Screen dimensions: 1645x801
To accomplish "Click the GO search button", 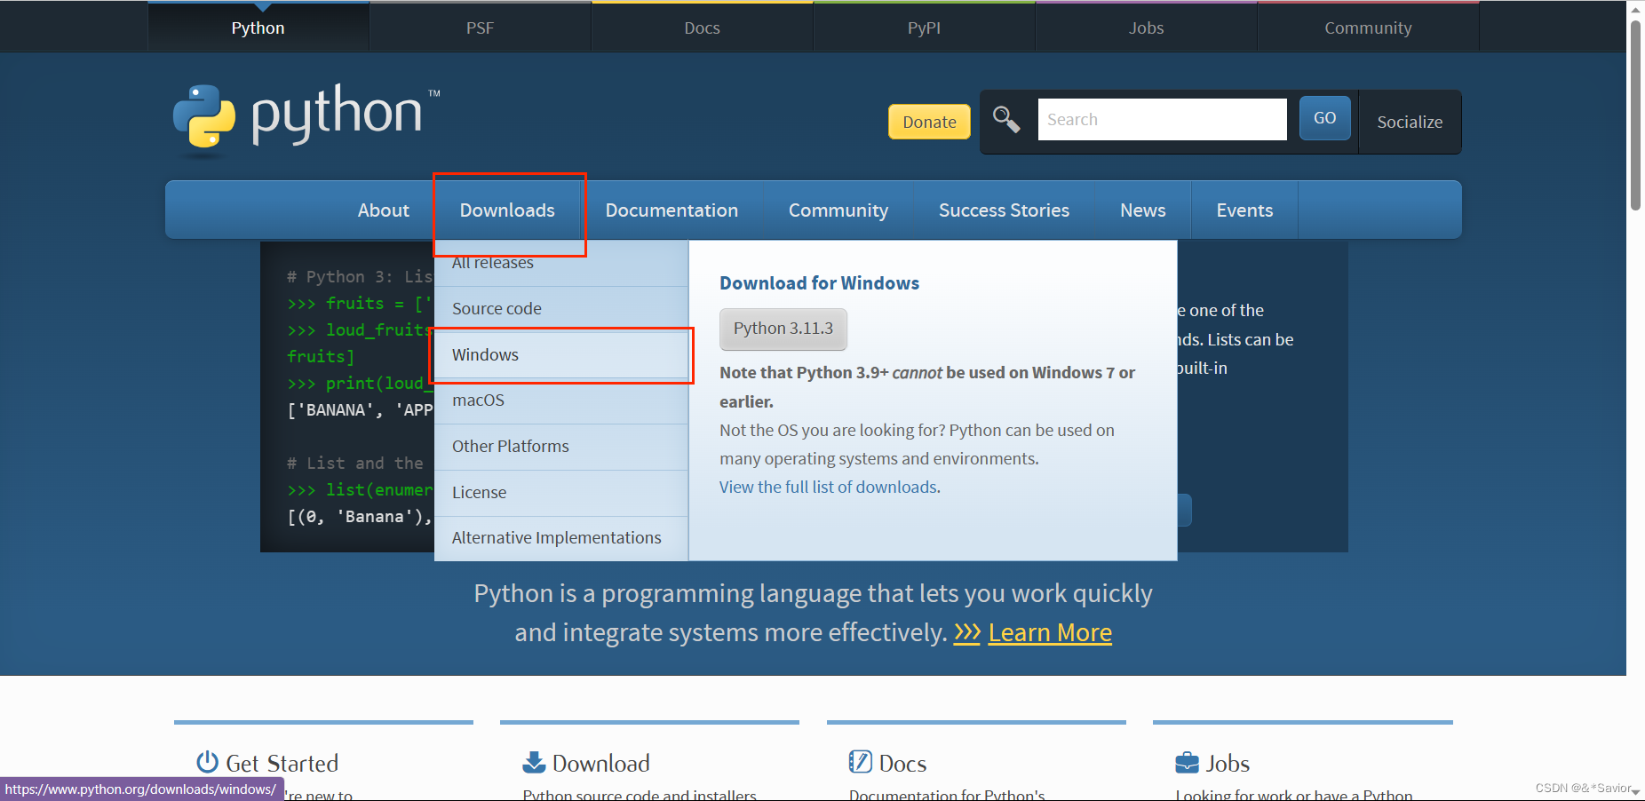I will coord(1324,118).
